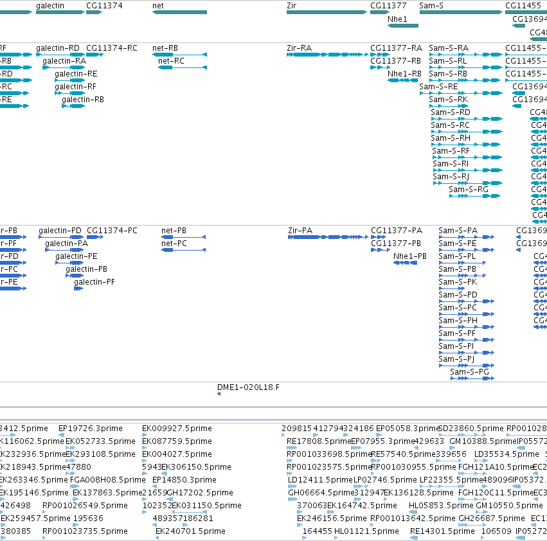Image resolution: width=547 pixels, height=541 pixels.
Task: Select protein Sam-S-PL
Action: coord(463,263)
